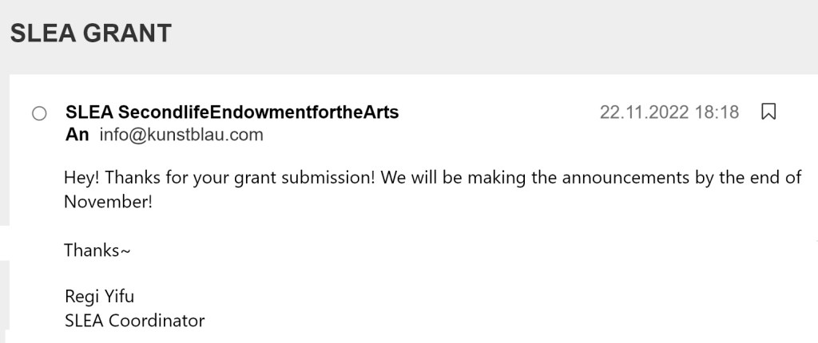Click the word 'November!' on the second line
This screenshot has height=343, width=818.
(108, 201)
